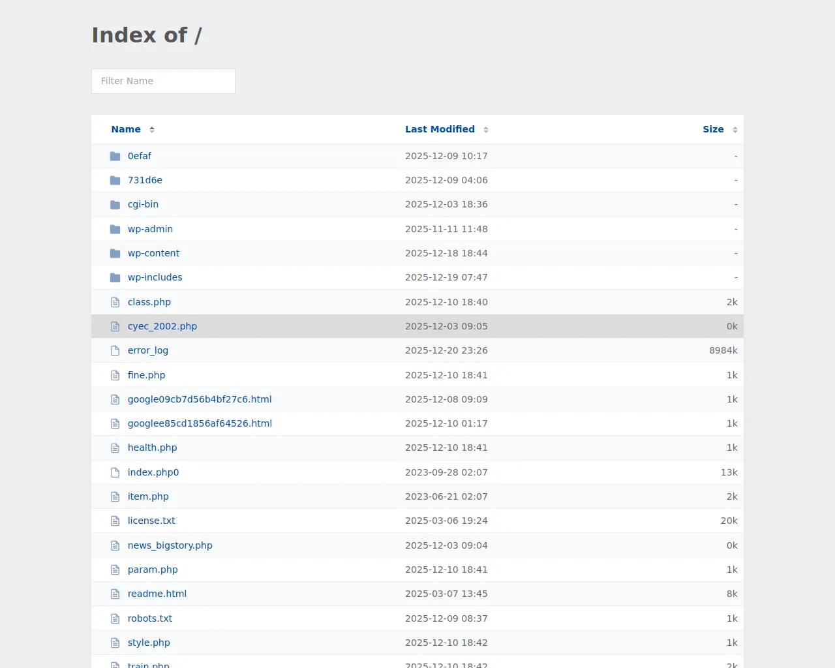Click the folder icon beside 0efaf
The width and height of the screenshot is (835, 668).
(115, 156)
